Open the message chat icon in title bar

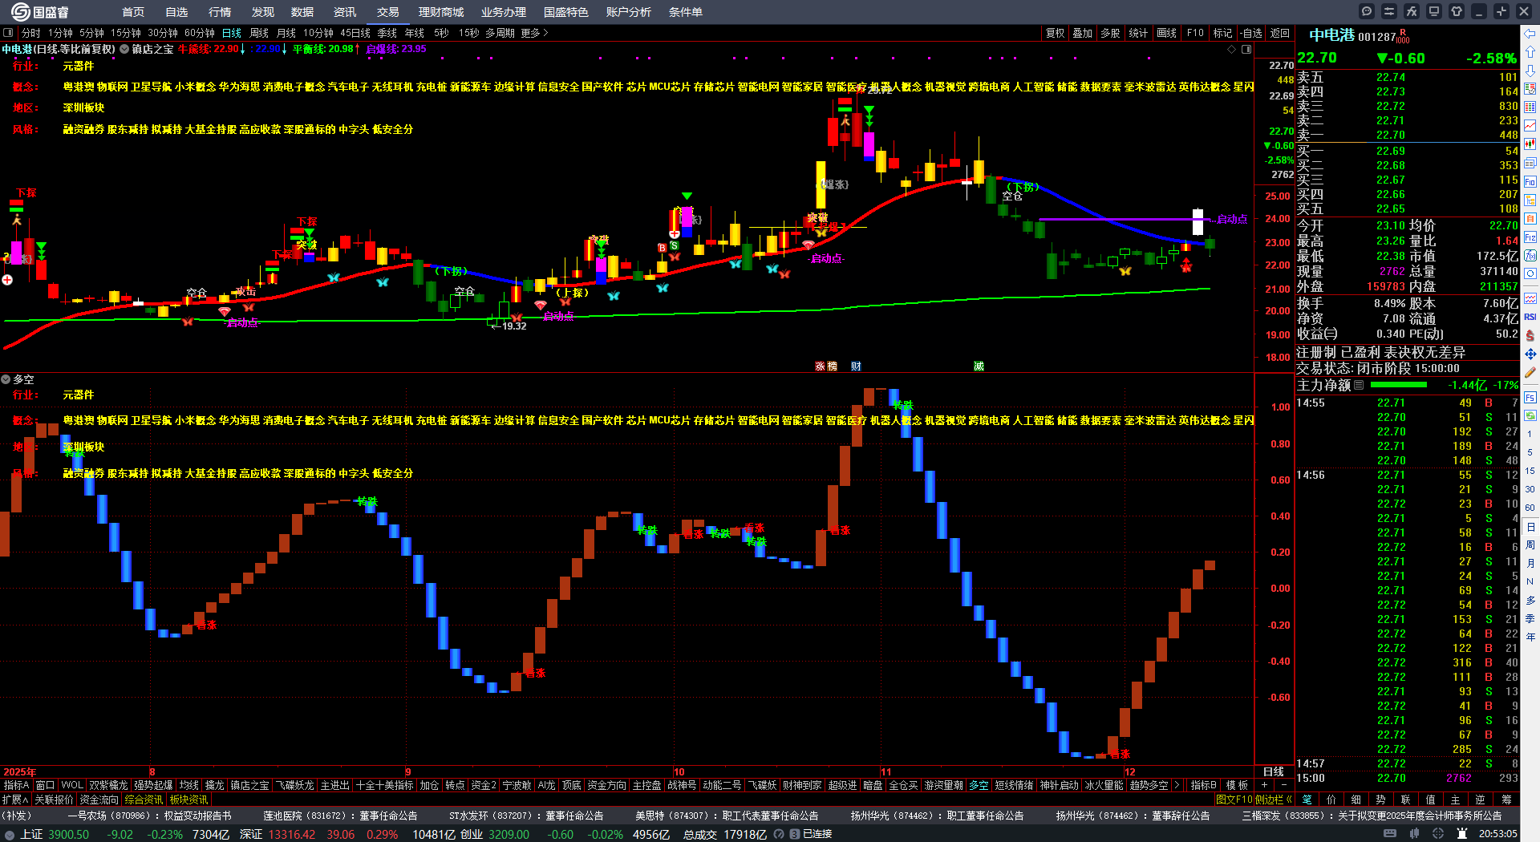pyautogui.click(x=1367, y=11)
